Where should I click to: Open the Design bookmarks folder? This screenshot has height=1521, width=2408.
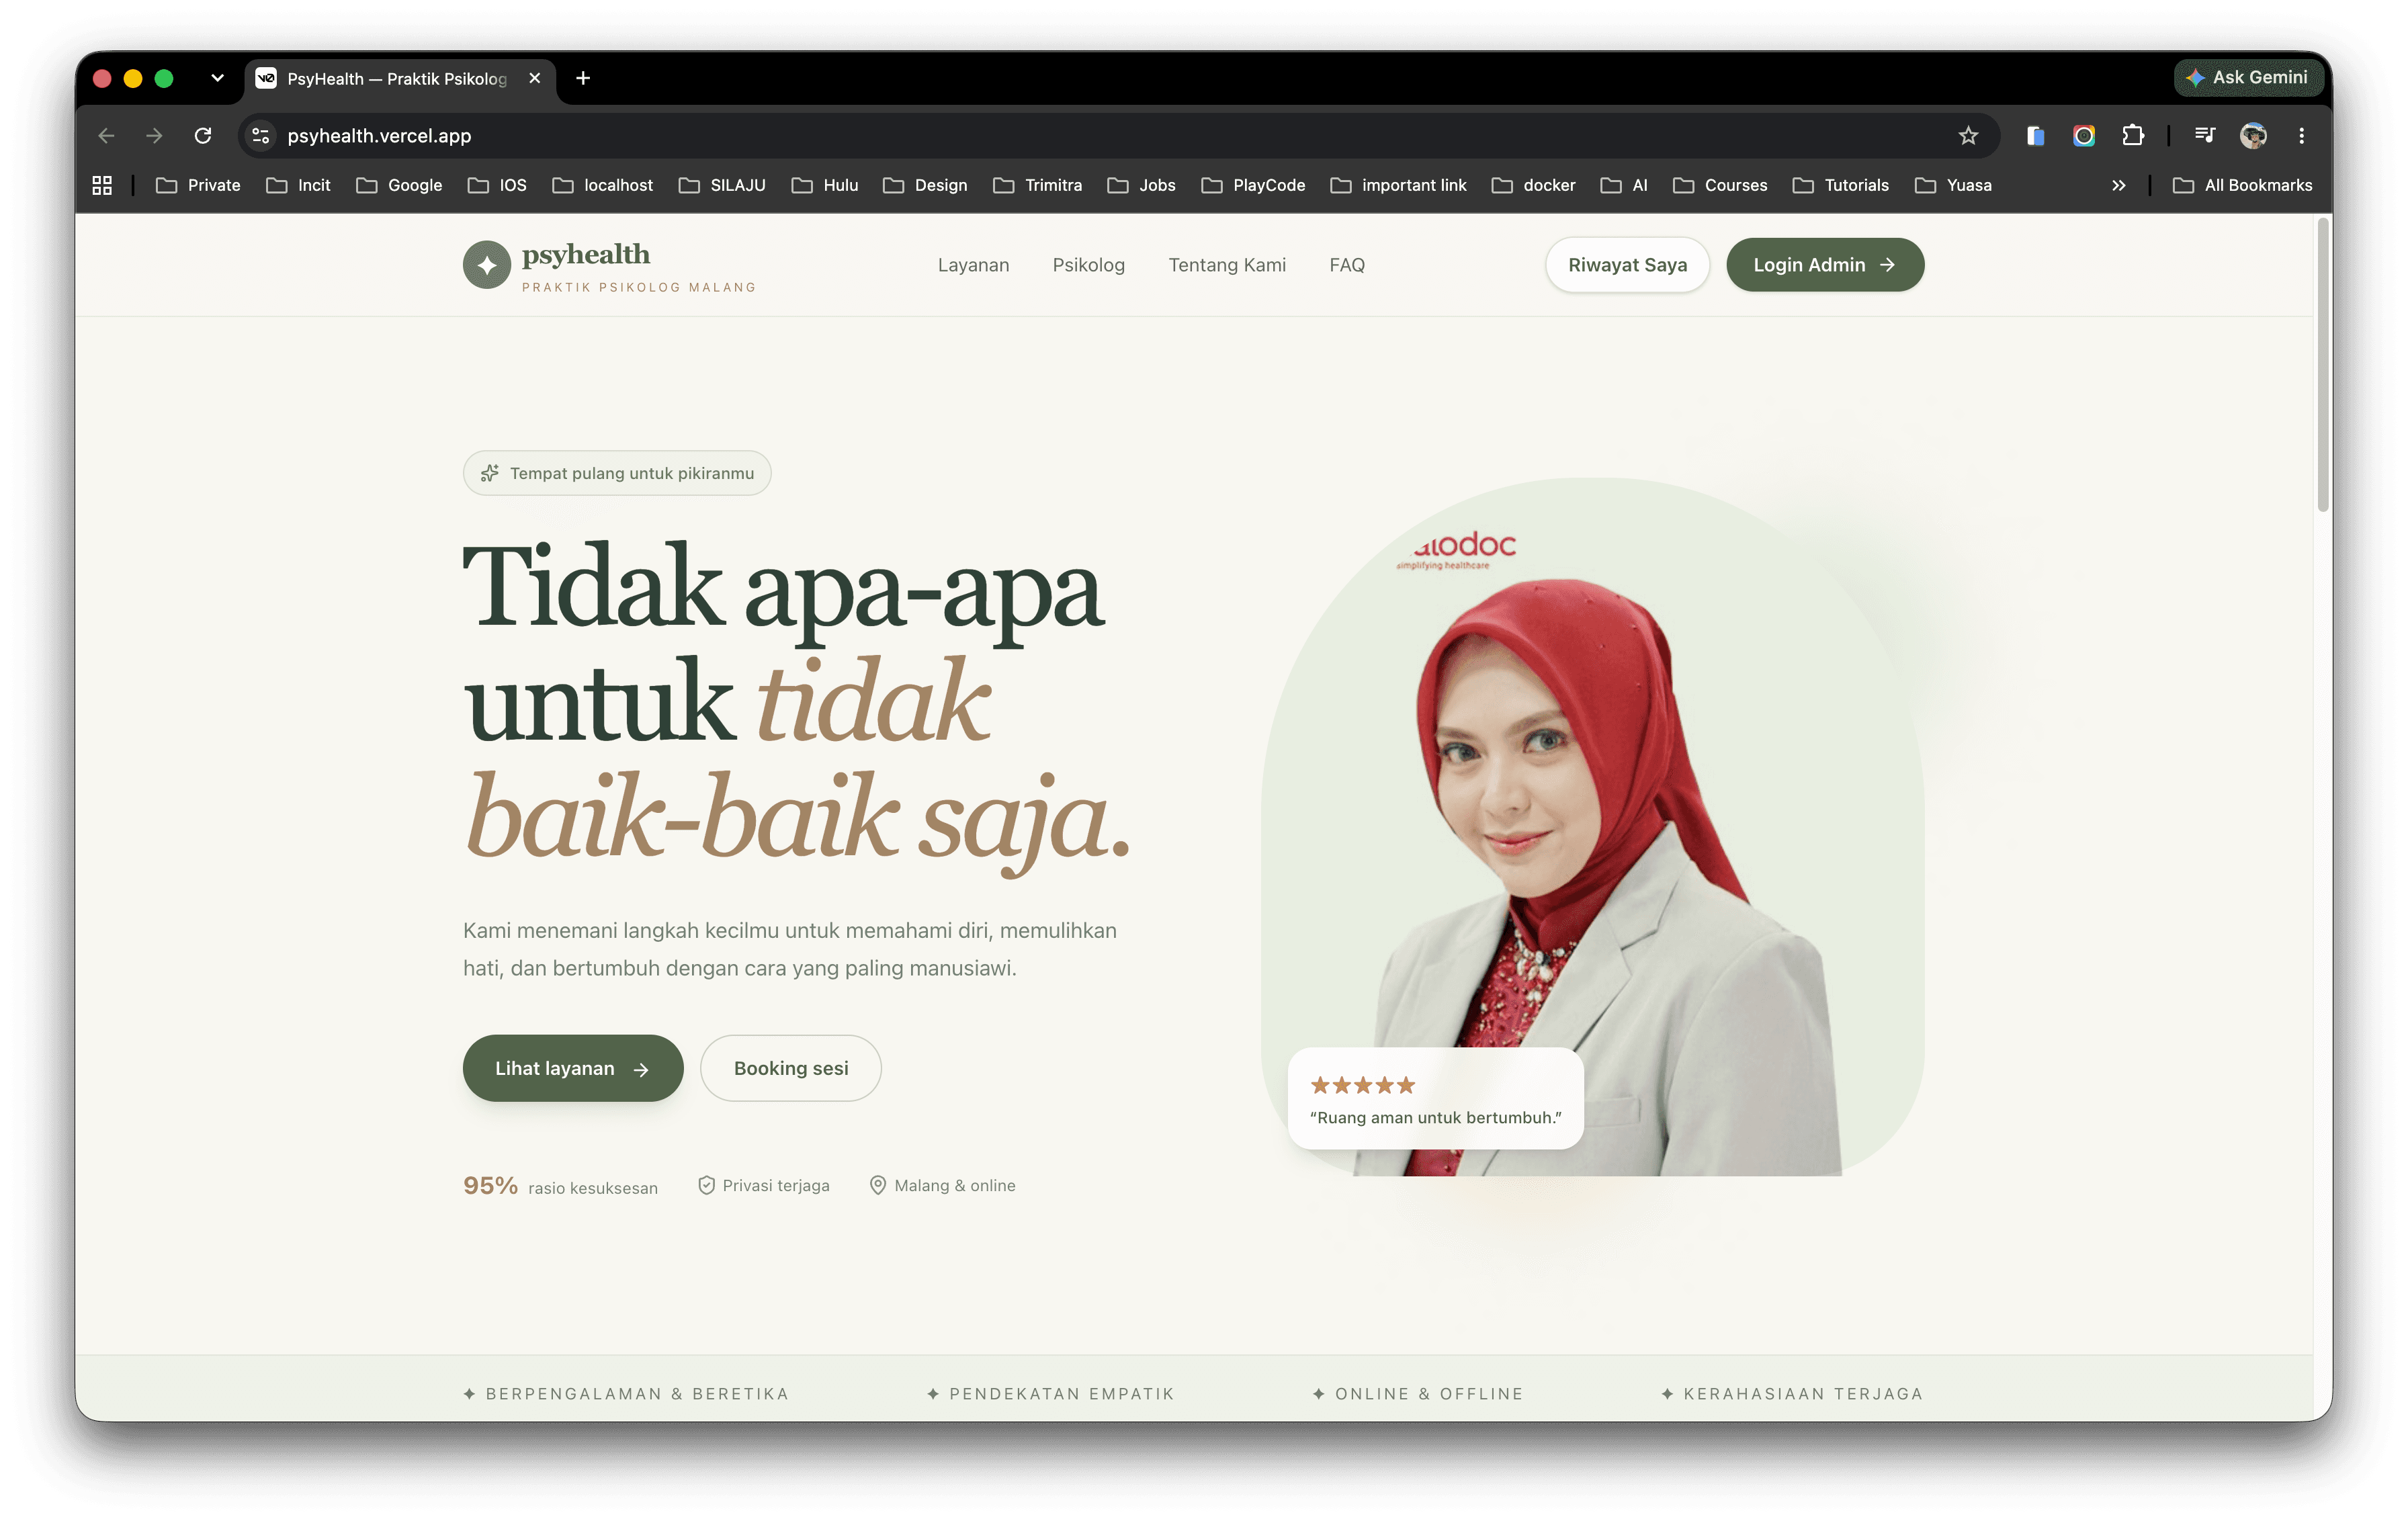point(925,185)
